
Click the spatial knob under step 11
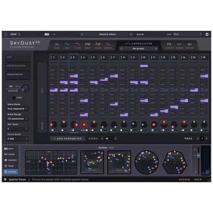[x=154, y=125]
